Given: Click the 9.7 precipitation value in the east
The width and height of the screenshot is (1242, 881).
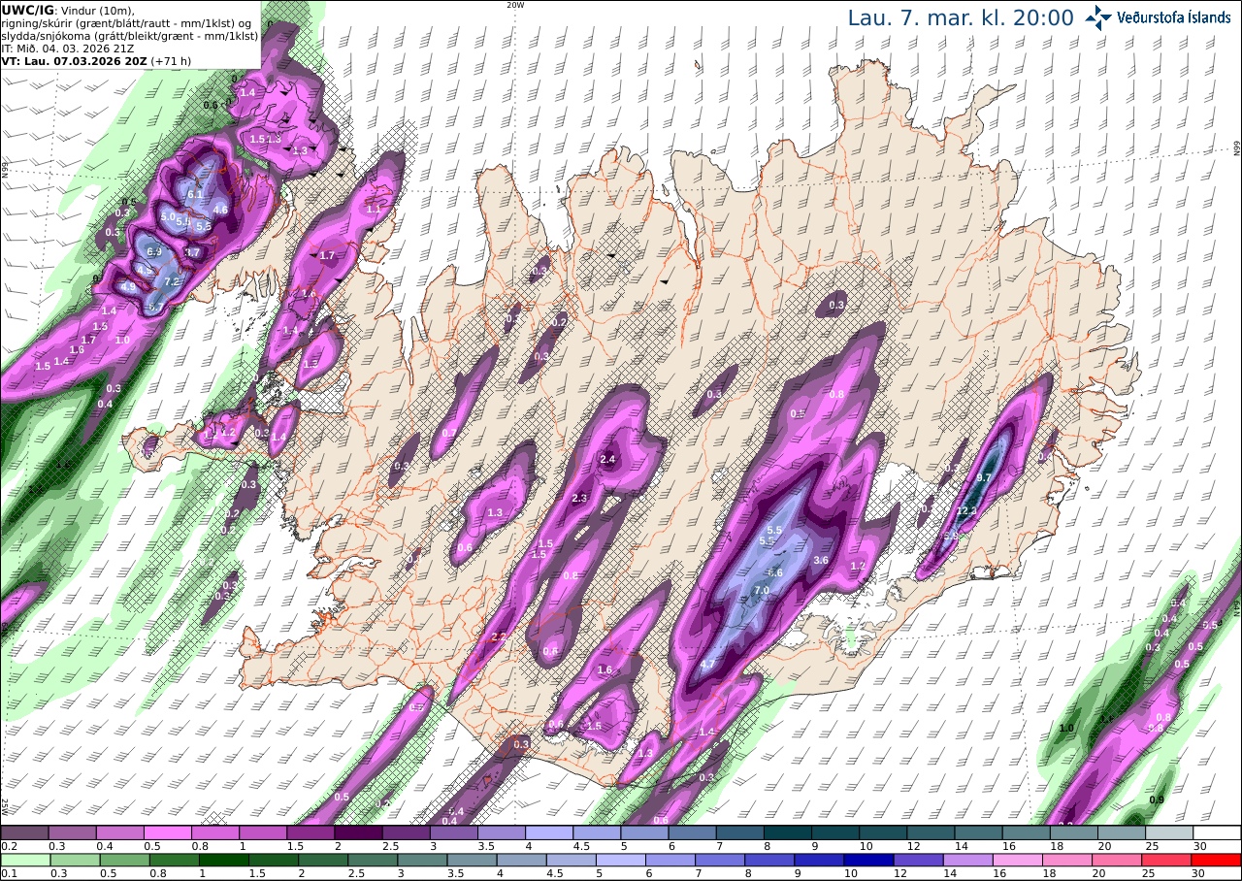Looking at the screenshot, I should (982, 477).
